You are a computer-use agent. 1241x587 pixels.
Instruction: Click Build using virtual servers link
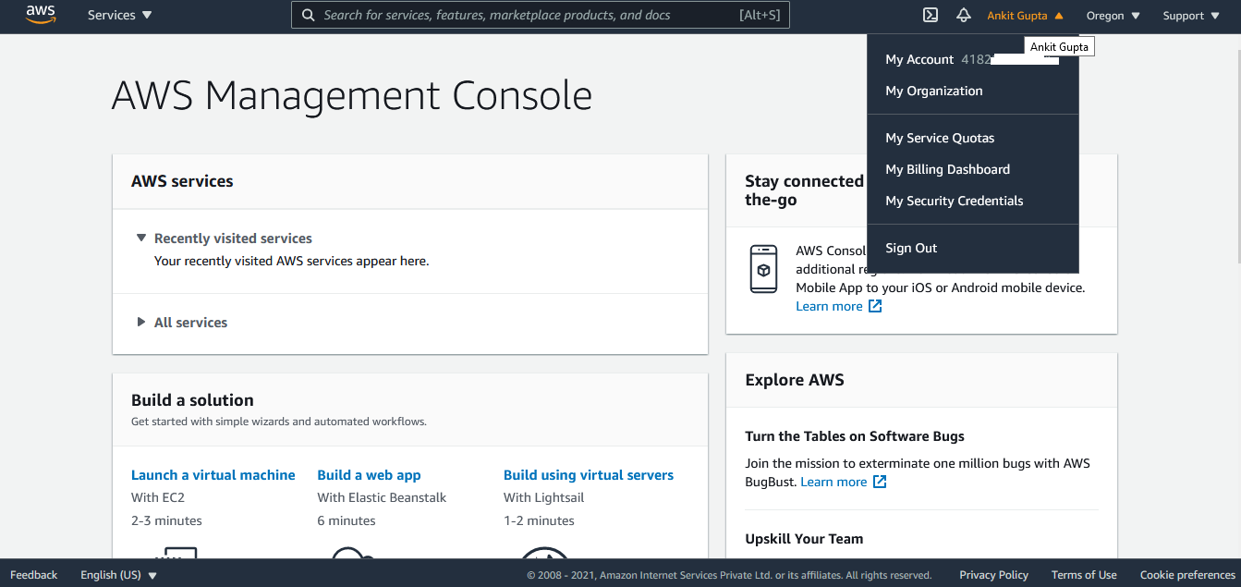click(x=589, y=475)
